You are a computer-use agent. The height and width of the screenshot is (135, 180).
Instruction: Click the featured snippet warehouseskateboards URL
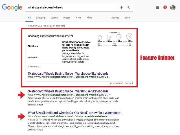[x=69, y=77]
